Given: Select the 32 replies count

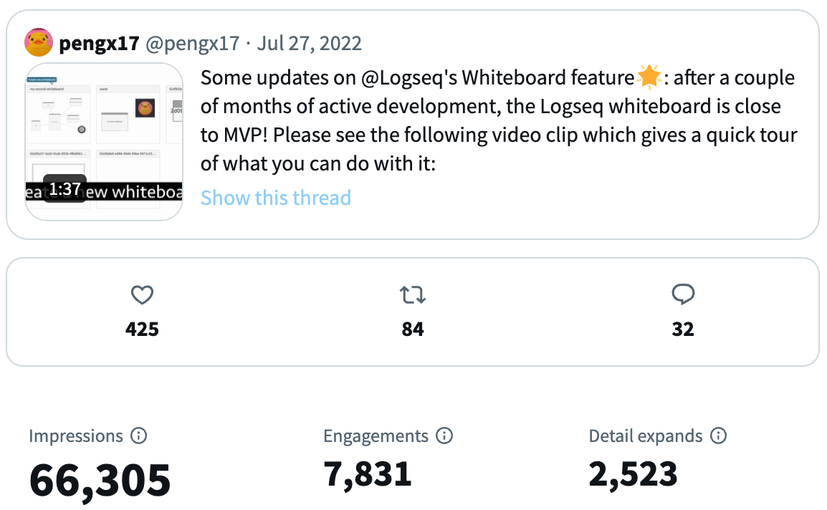Looking at the screenshot, I should [683, 329].
